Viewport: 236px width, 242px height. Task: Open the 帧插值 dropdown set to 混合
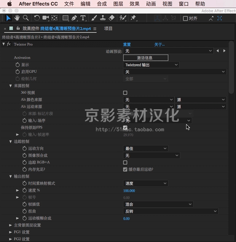tap(158, 204)
